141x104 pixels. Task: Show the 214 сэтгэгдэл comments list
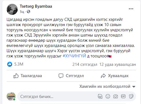[85, 64]
